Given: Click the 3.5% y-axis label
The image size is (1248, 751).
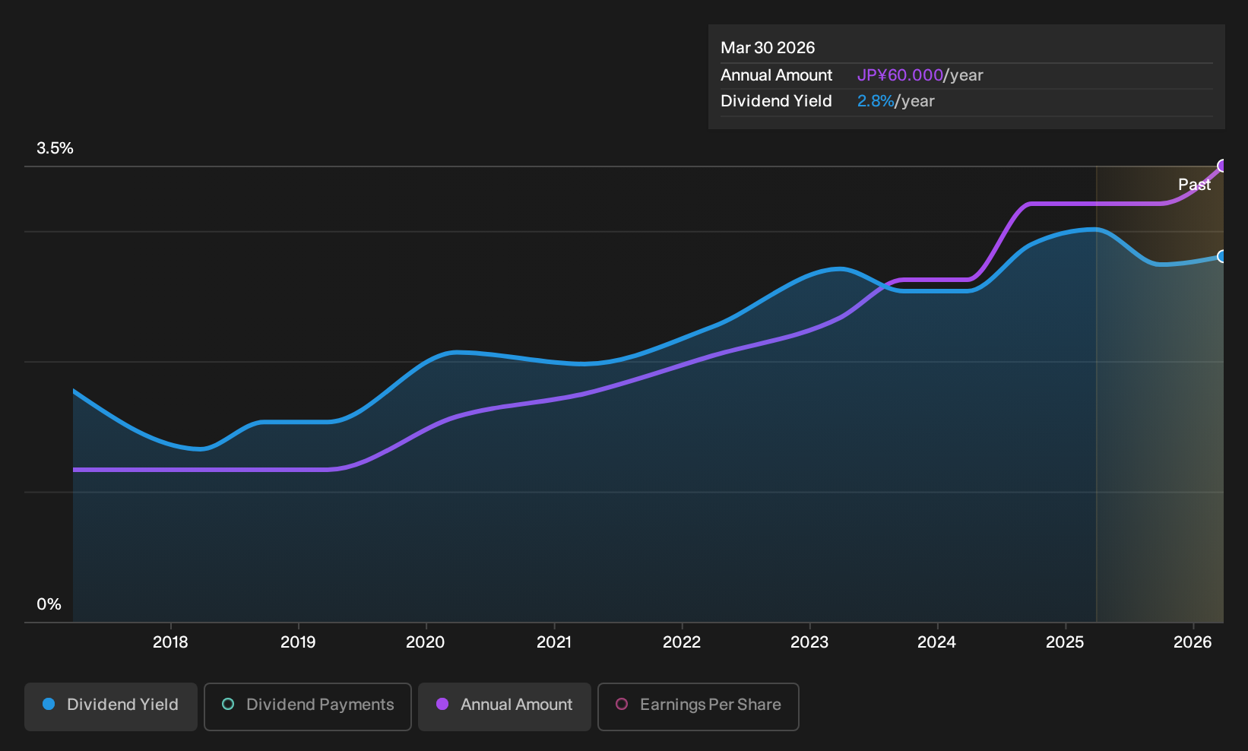Looking at the screenshot, I should pos(55,148).
